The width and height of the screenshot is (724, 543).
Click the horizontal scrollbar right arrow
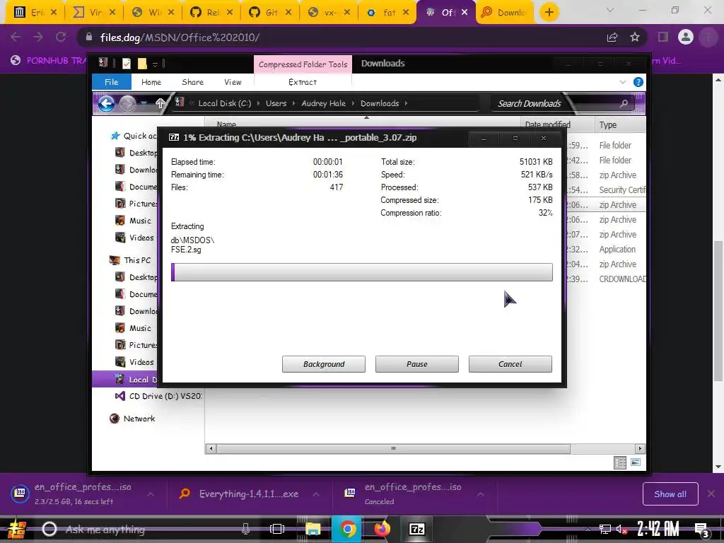pyautogui.click(x=640, y=448)
